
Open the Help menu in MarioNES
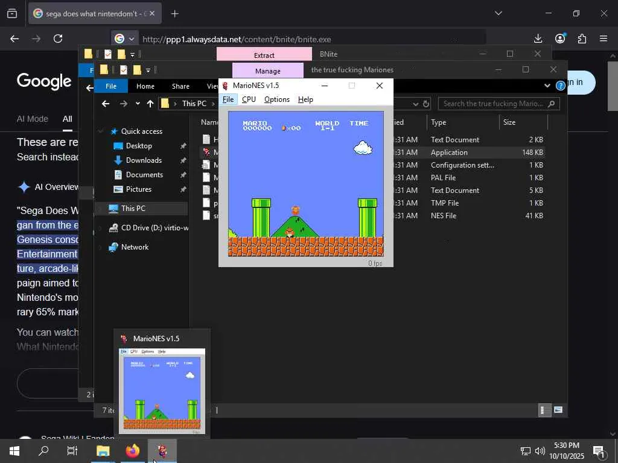pyautogui.click(x=305, y=99)
